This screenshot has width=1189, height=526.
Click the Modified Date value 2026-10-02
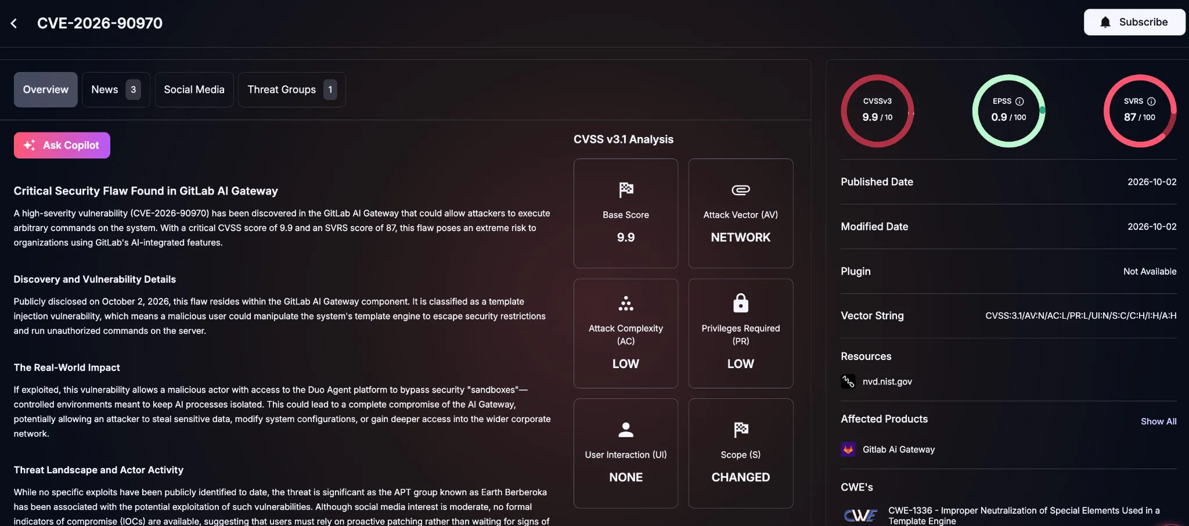coord(1152,226)
